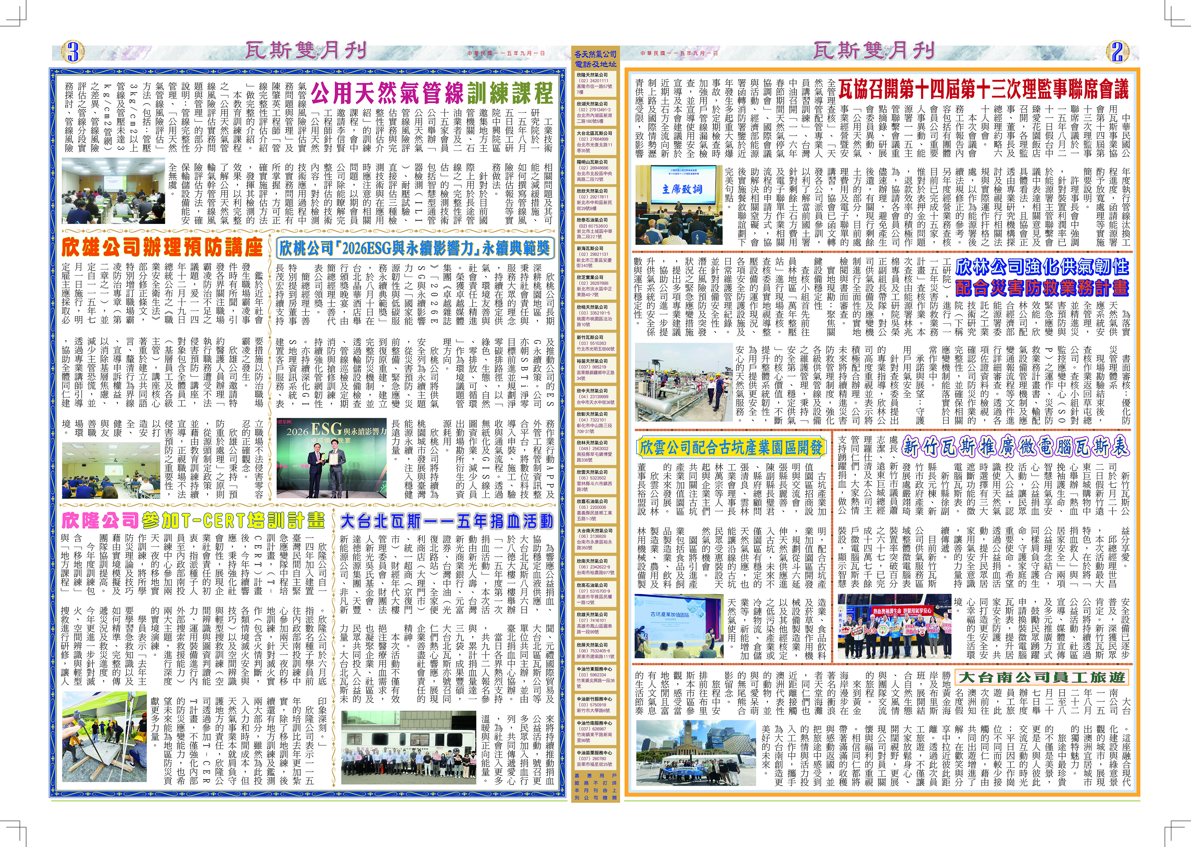Click the 欣隆天然氣公司 directory entry
Viewport: 1191px width, 847px height.
coord(595,83)
